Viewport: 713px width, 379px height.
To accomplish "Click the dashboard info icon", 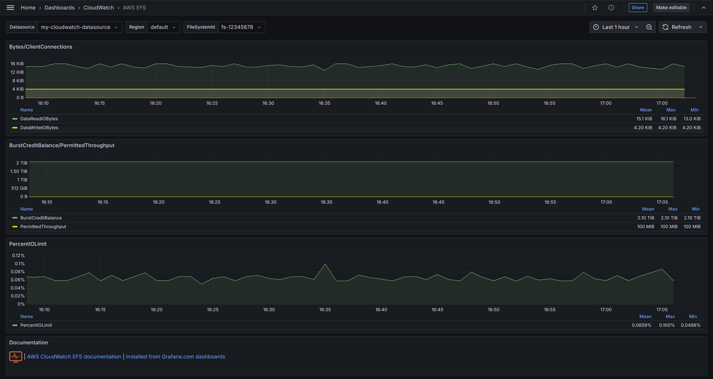I will (x=611, y=8).
